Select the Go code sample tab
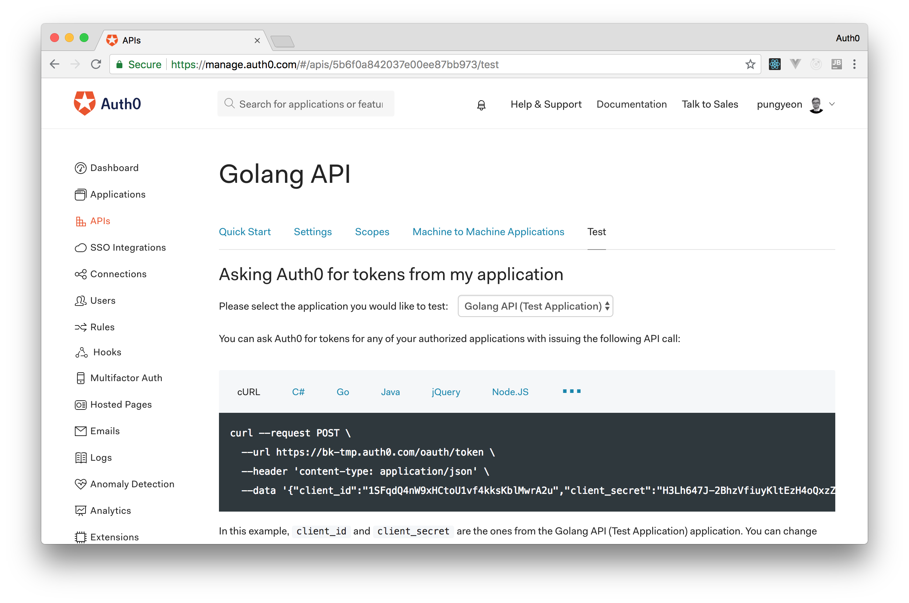 click(x=342, y=392)
